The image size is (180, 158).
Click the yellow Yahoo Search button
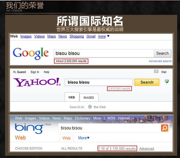[147, 82]
